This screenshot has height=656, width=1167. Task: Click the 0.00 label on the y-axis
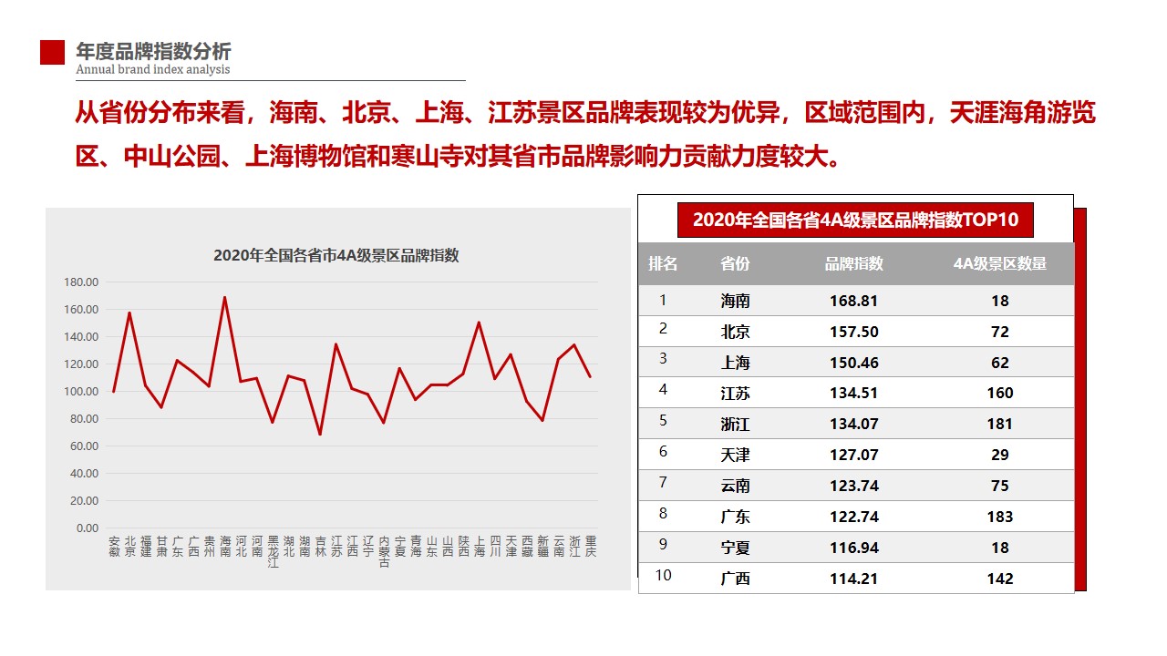[88, 528]
